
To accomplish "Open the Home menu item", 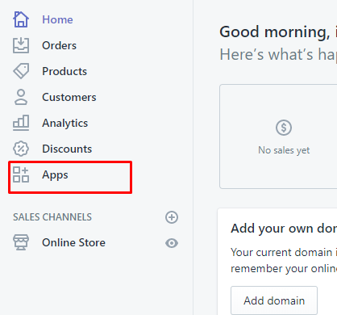I will (x=57, y=19).
